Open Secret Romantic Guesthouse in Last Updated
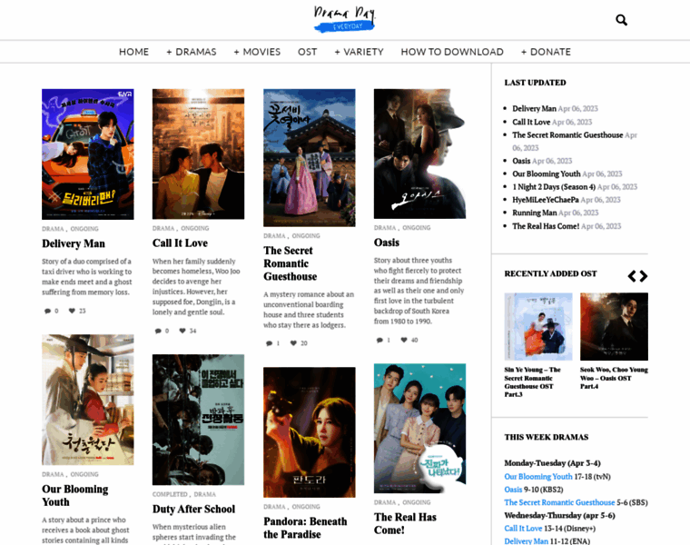 (x=567, y=135)
